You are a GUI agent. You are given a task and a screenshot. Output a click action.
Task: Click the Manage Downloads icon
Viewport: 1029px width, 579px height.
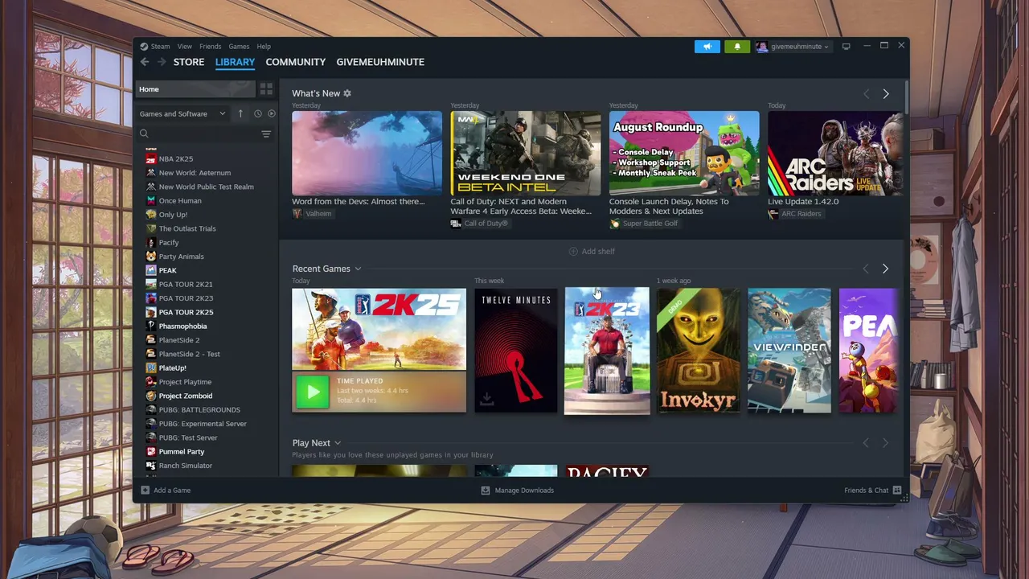coord(485,491)
